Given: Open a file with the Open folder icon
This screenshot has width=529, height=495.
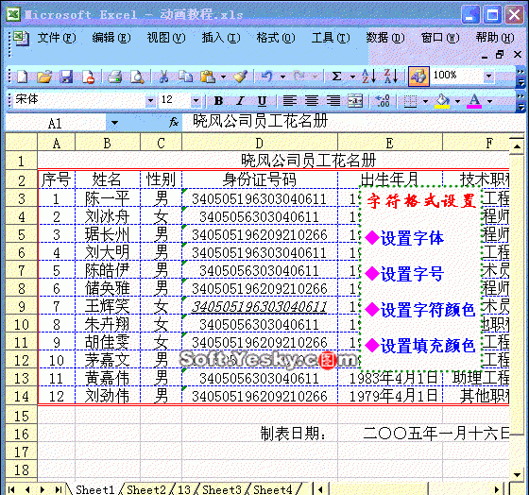Looking at the screenshot, I should [x=44, y=77].
